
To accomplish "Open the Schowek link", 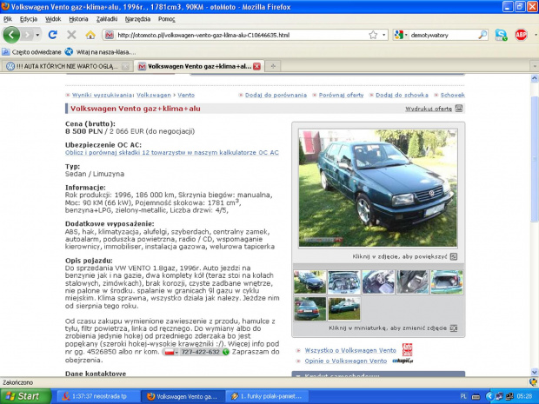I will (452, 96).
